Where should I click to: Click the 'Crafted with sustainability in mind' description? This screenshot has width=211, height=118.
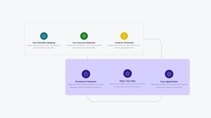click(84, 47)
